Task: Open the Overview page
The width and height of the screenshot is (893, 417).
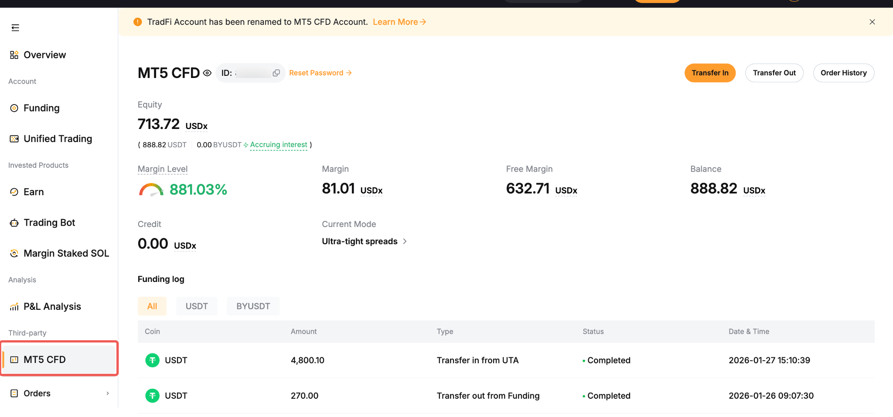Action: point(45,55)
